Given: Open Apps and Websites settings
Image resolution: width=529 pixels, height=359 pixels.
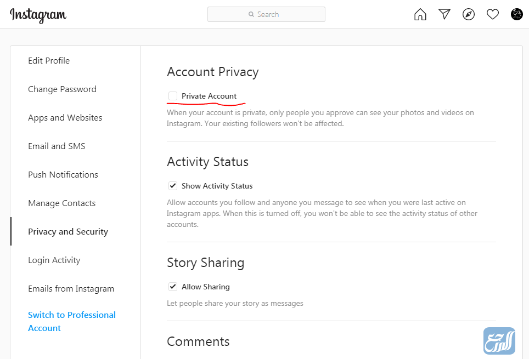Looking at the screenshot, I should [x=65, y=118].
